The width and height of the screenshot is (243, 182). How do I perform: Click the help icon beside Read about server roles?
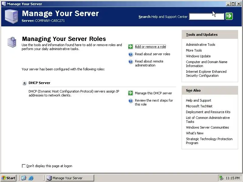[131, 54]
